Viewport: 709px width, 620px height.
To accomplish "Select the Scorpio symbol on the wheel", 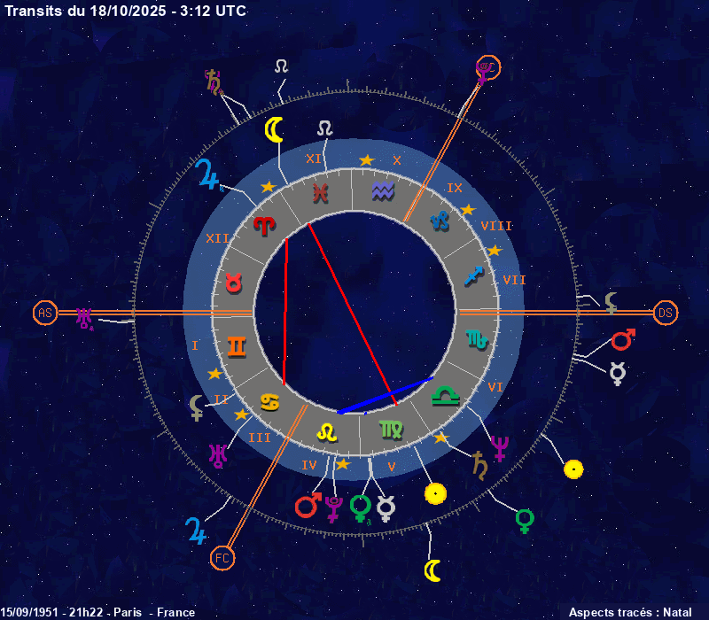I will pos(476,338).
